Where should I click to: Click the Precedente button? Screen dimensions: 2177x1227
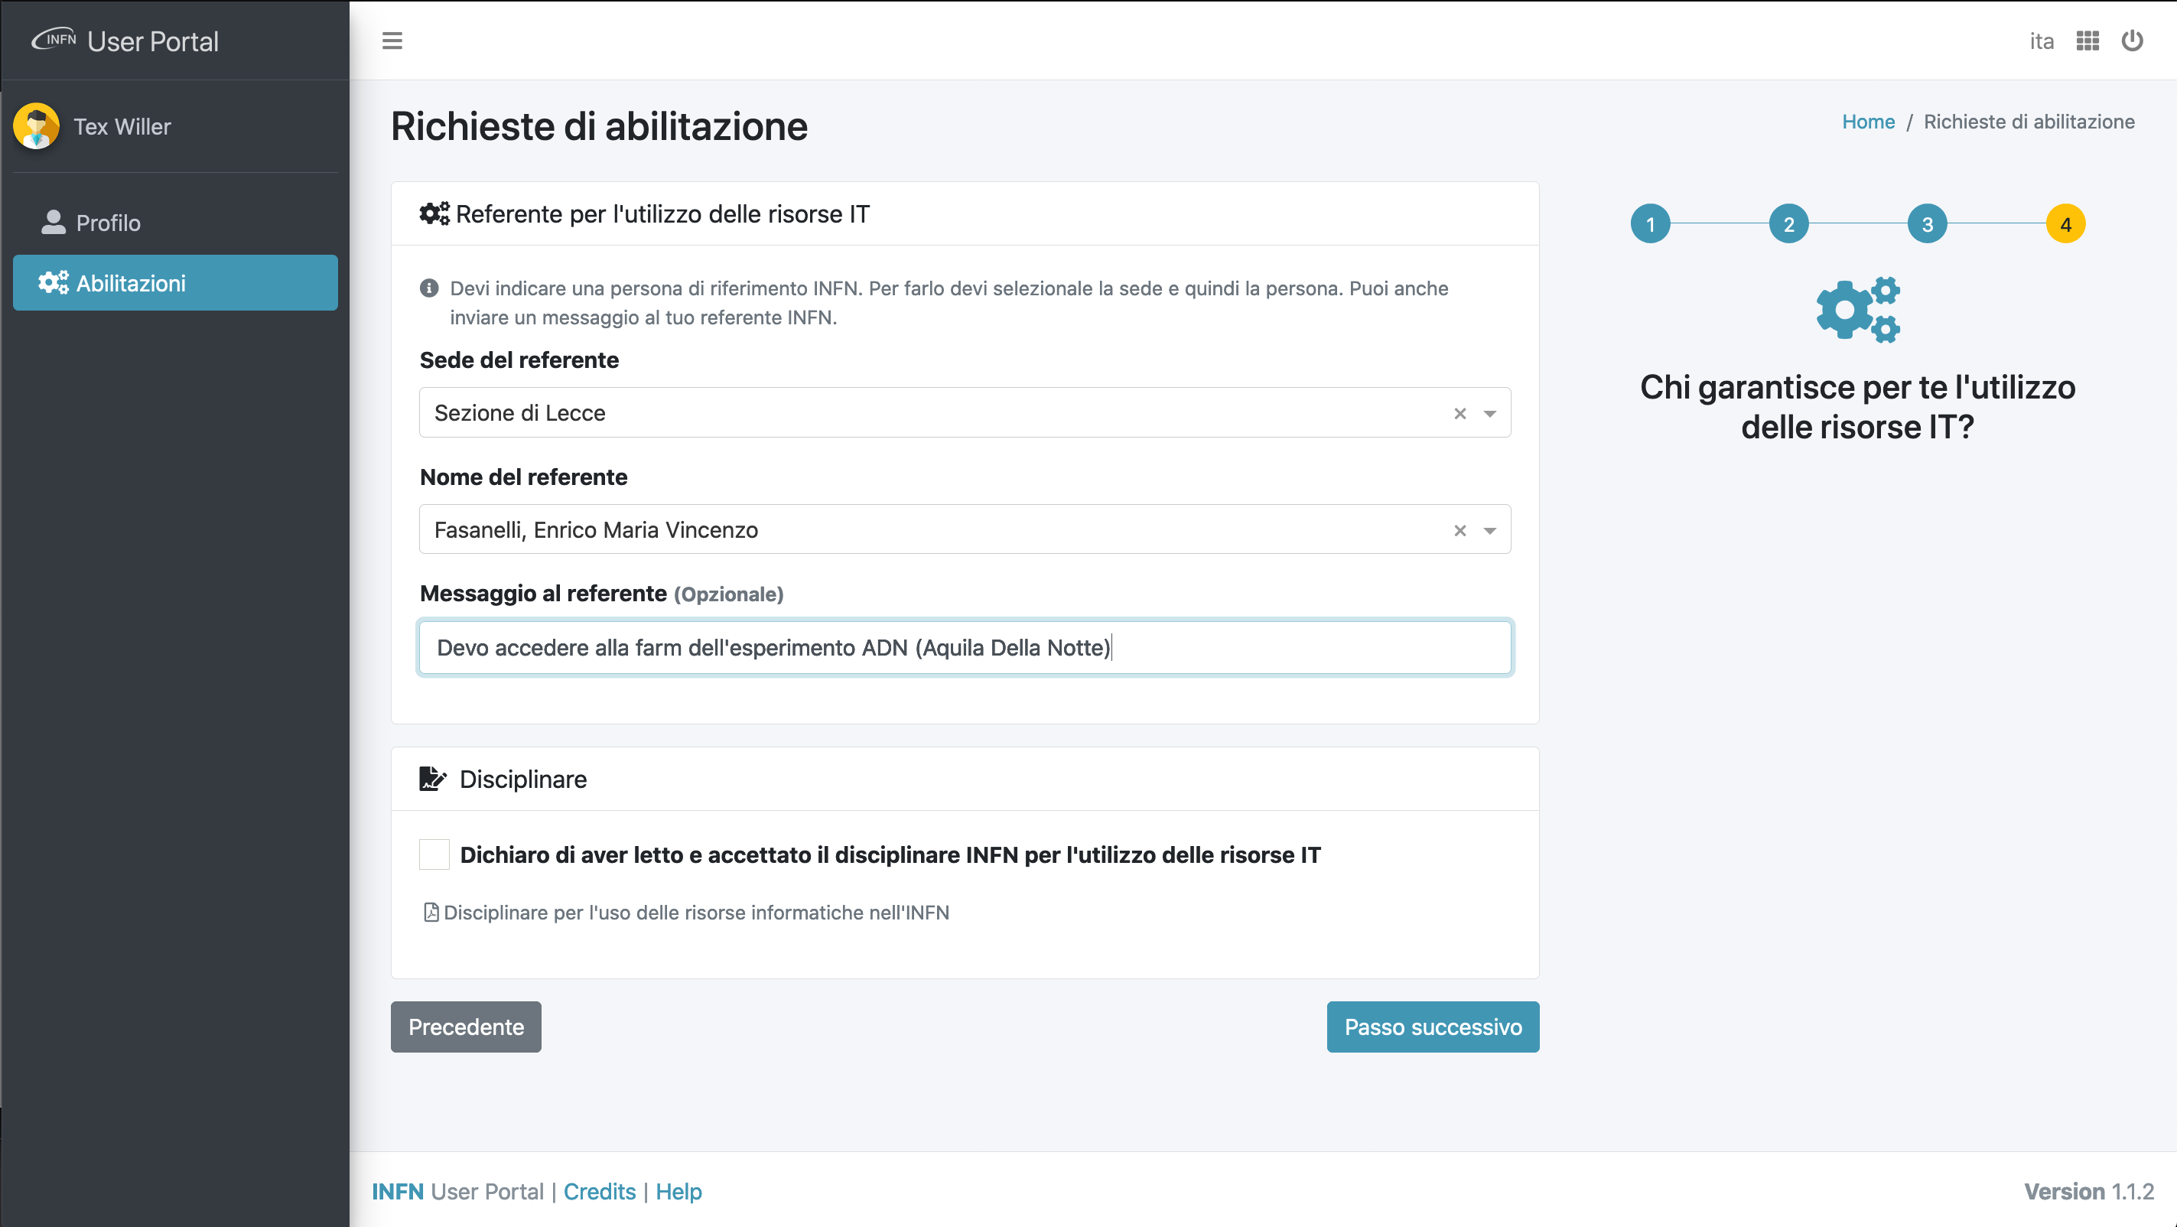467,1027
